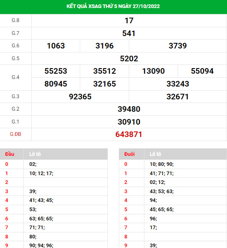The height and width of the screenshot is (248, 227).
Task: Click the green header title XSAG 27/10/2022
Action: tap(113, 6)
